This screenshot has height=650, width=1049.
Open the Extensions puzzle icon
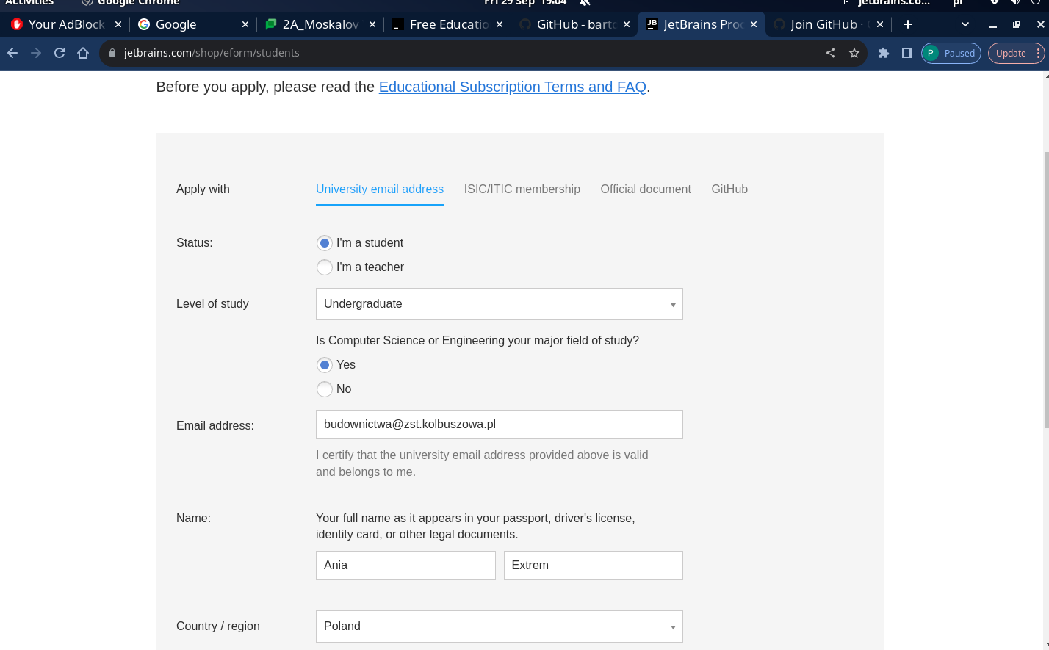(884, 53)
